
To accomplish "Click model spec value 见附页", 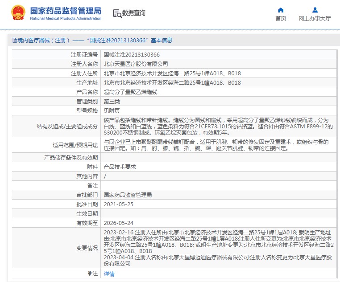I will tap(112, 110).
